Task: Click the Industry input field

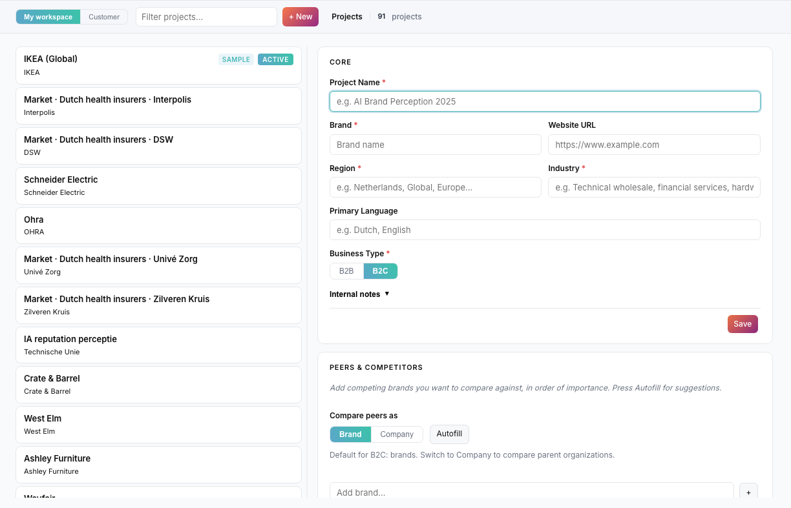Action: pos(654,187)
